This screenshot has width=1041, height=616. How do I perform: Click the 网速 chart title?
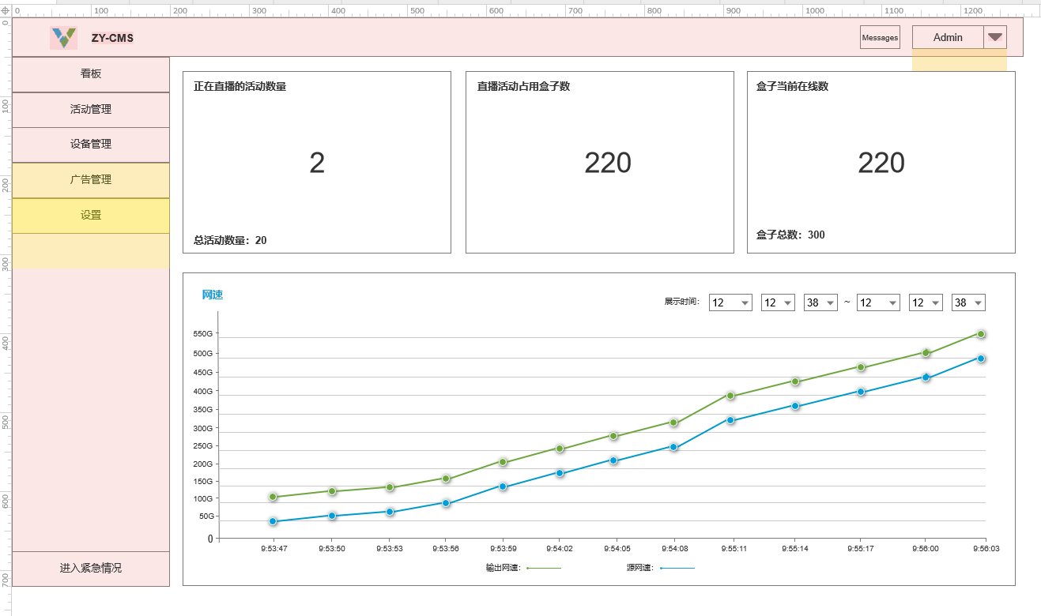pyautogui.click(x=213, y=295)
